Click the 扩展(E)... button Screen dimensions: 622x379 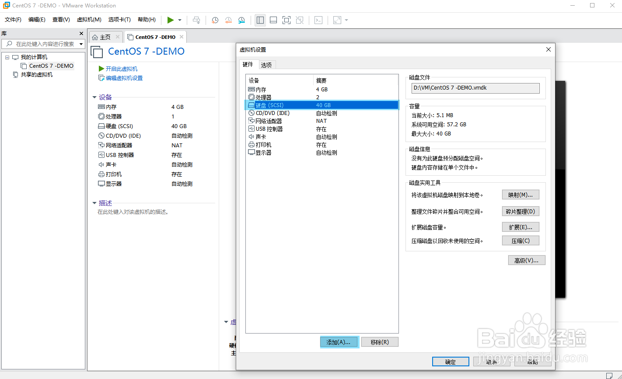pos(520,227)
